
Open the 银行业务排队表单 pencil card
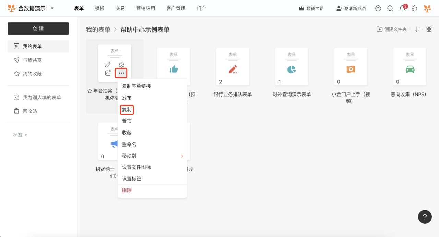[x=233, y=67]
